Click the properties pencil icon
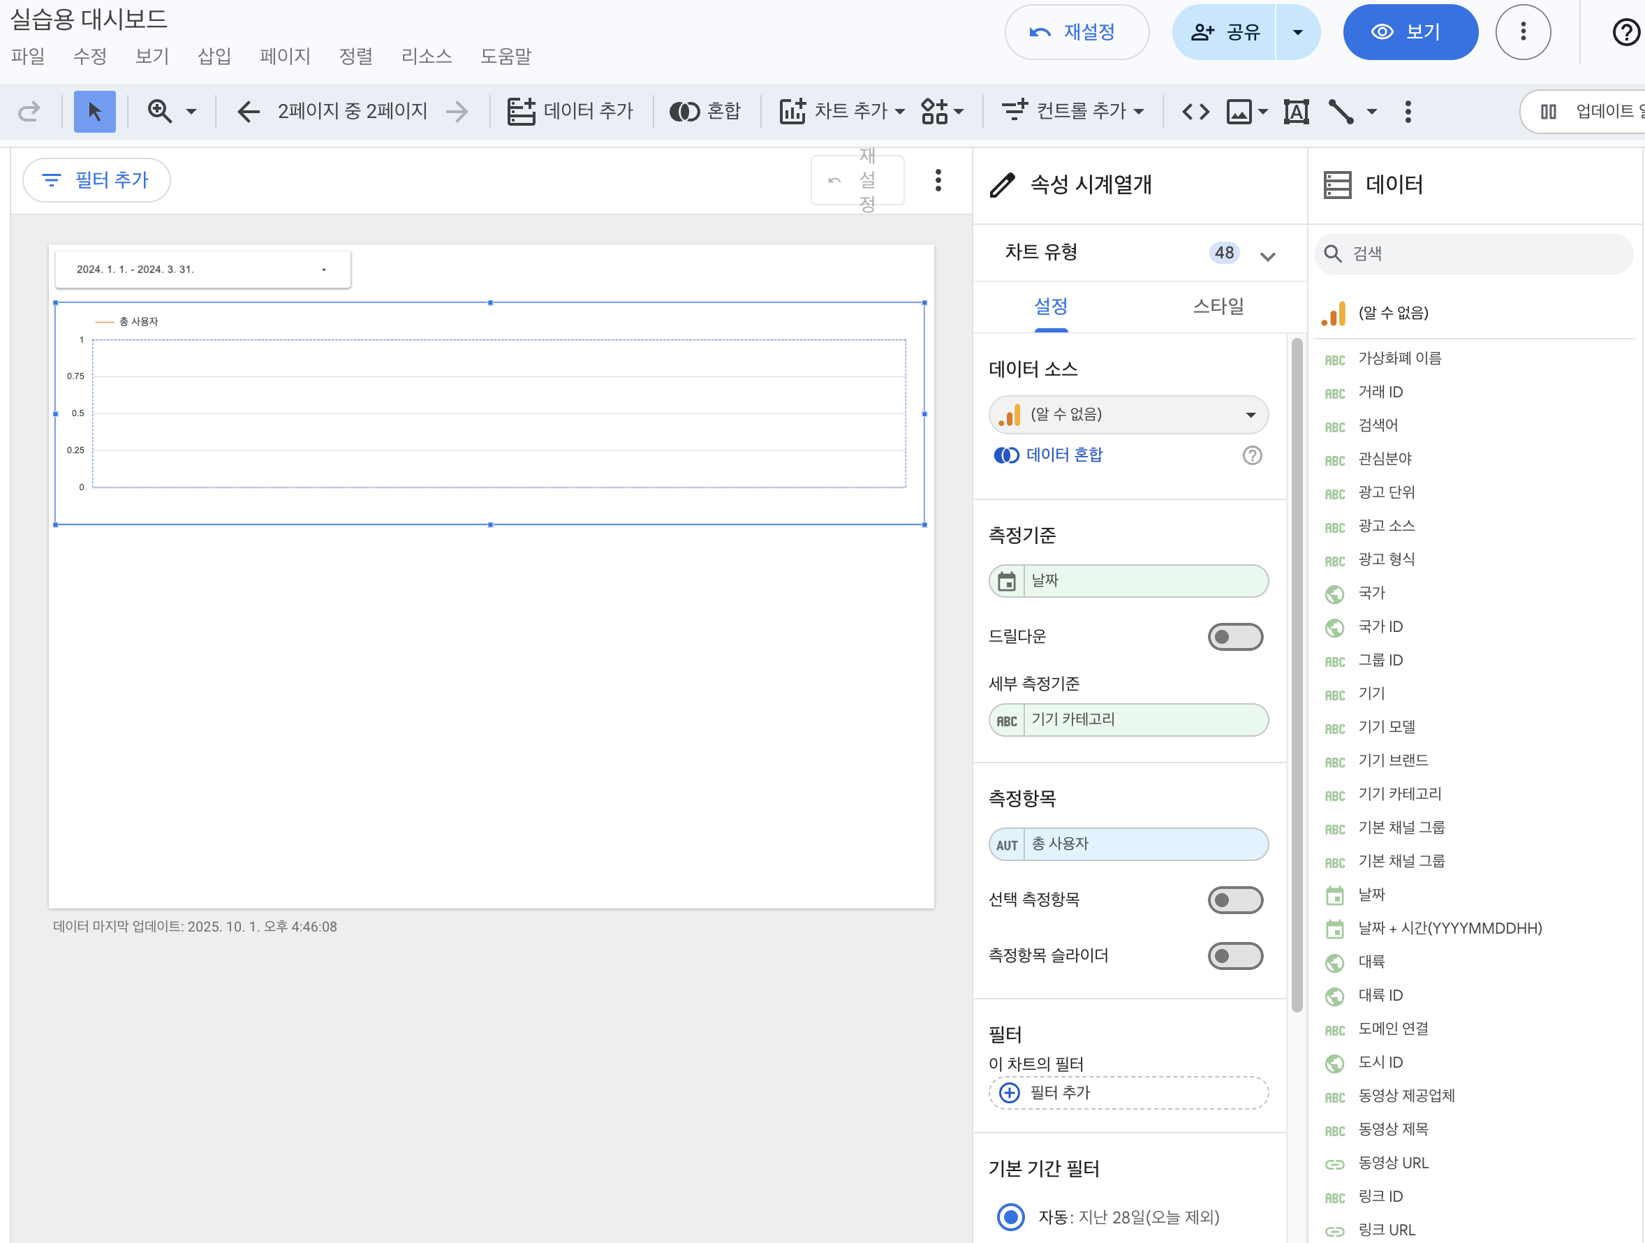This screenshot has width=1645, height=1243. click(x=1003, y=185)
